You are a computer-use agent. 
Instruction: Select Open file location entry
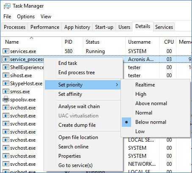pos(78,137)
